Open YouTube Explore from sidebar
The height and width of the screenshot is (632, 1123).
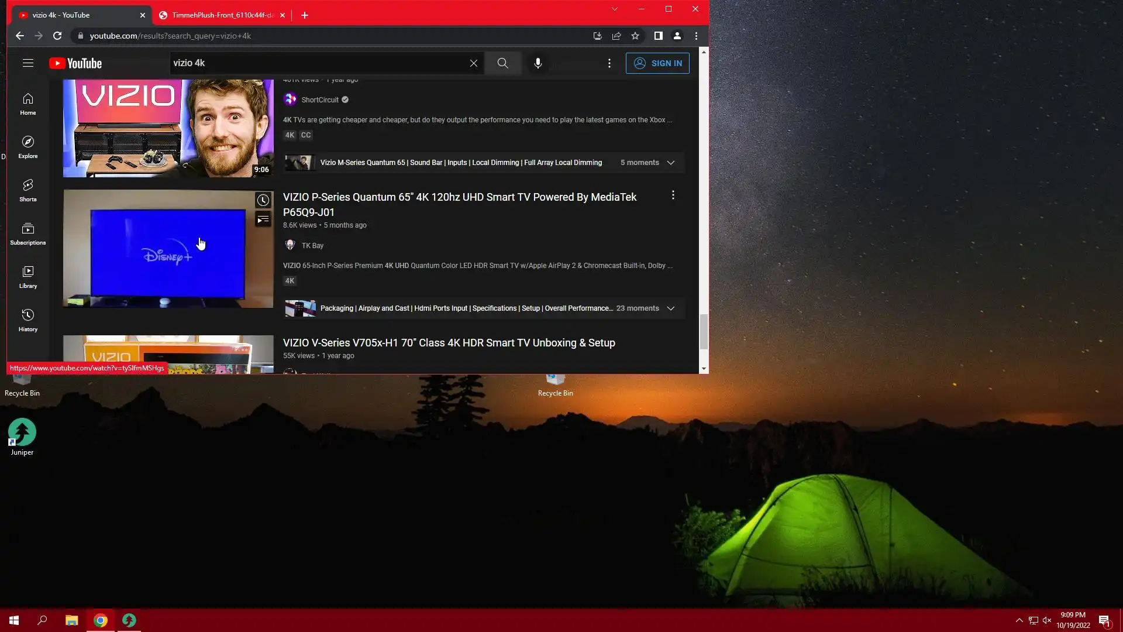click(27, 147)
